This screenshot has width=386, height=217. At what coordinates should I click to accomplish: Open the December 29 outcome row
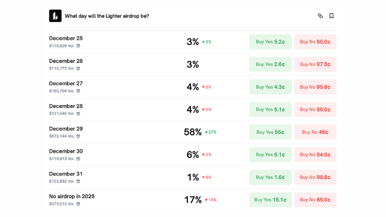click(66, 129)
